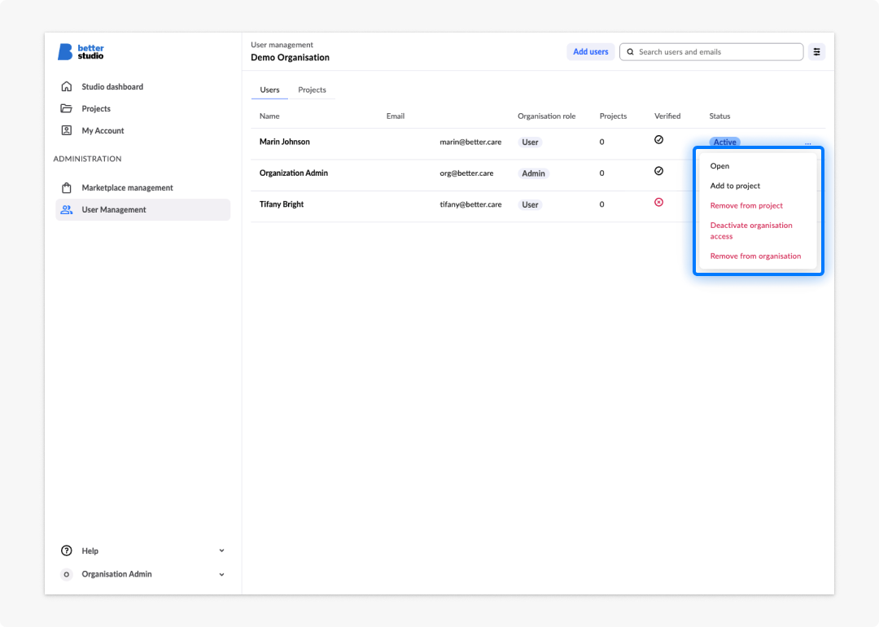This screenshot has height=627, width=879.
Task: Click Organisation Admin label in sidebar
Action: point(116,574)
